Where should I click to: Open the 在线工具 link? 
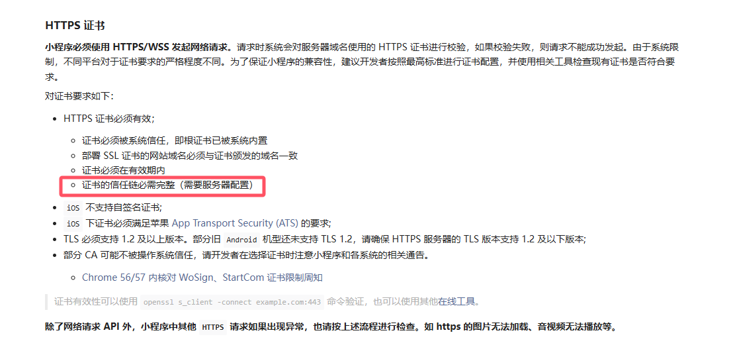pyautogui.click(x=456, y=301)
